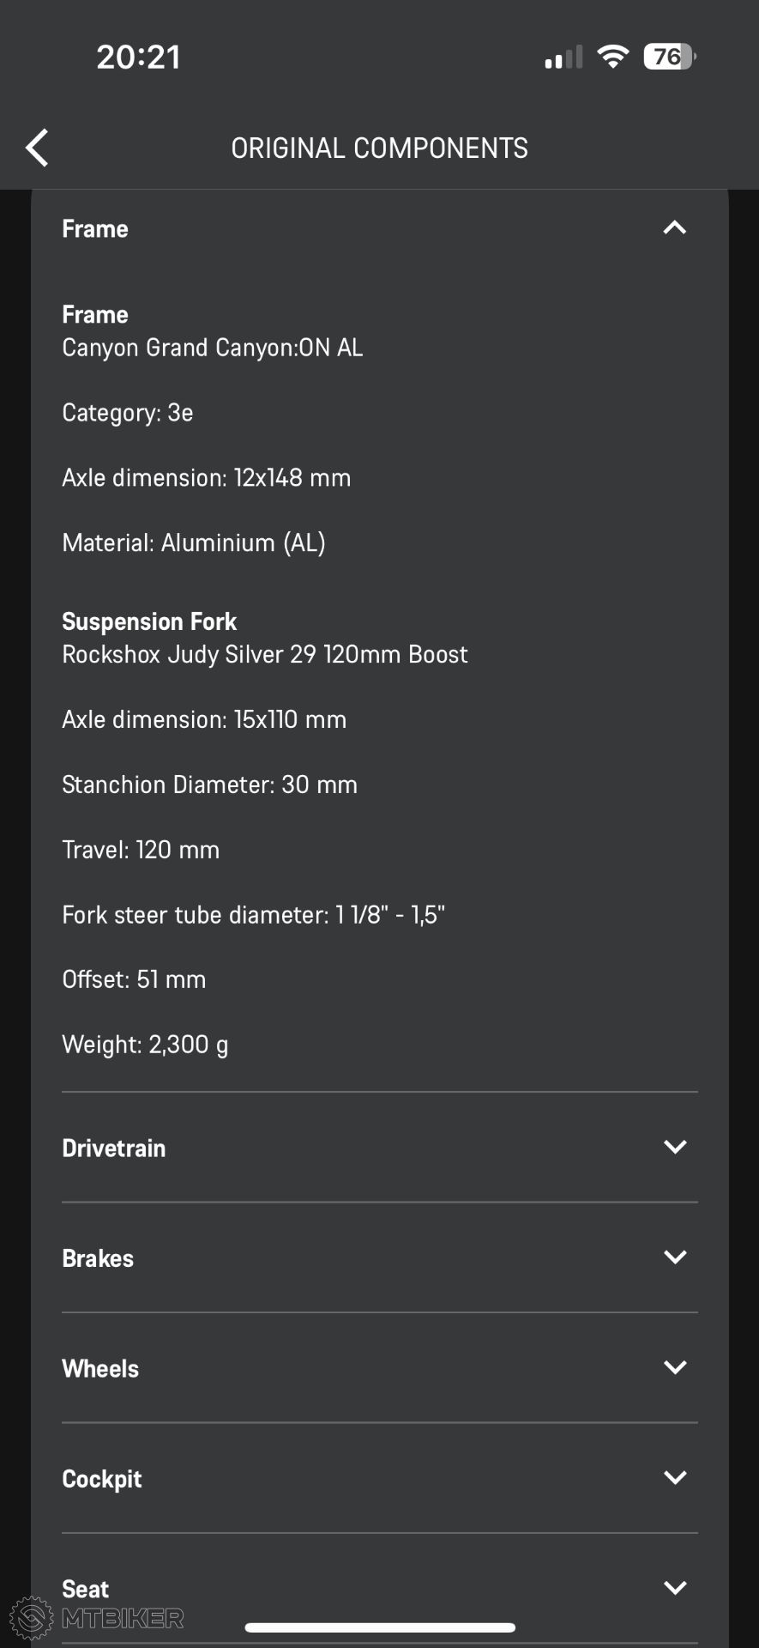Tap the home indicator bar
The width and height of the screenshot is (759, 1648).
pos(380,1627)
